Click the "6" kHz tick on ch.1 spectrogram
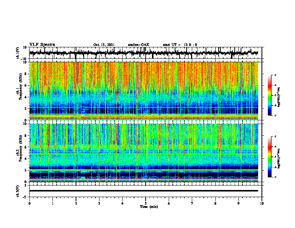 [x=26, y=86]
